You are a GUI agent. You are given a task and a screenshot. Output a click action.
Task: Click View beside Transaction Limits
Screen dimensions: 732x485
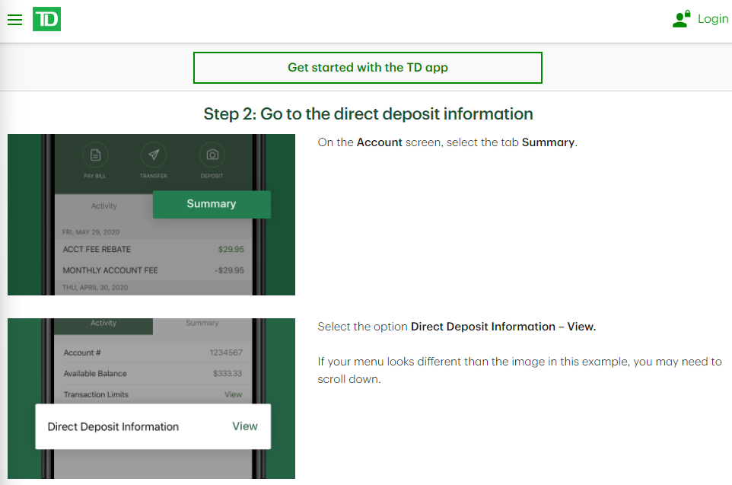pos(233,395)
